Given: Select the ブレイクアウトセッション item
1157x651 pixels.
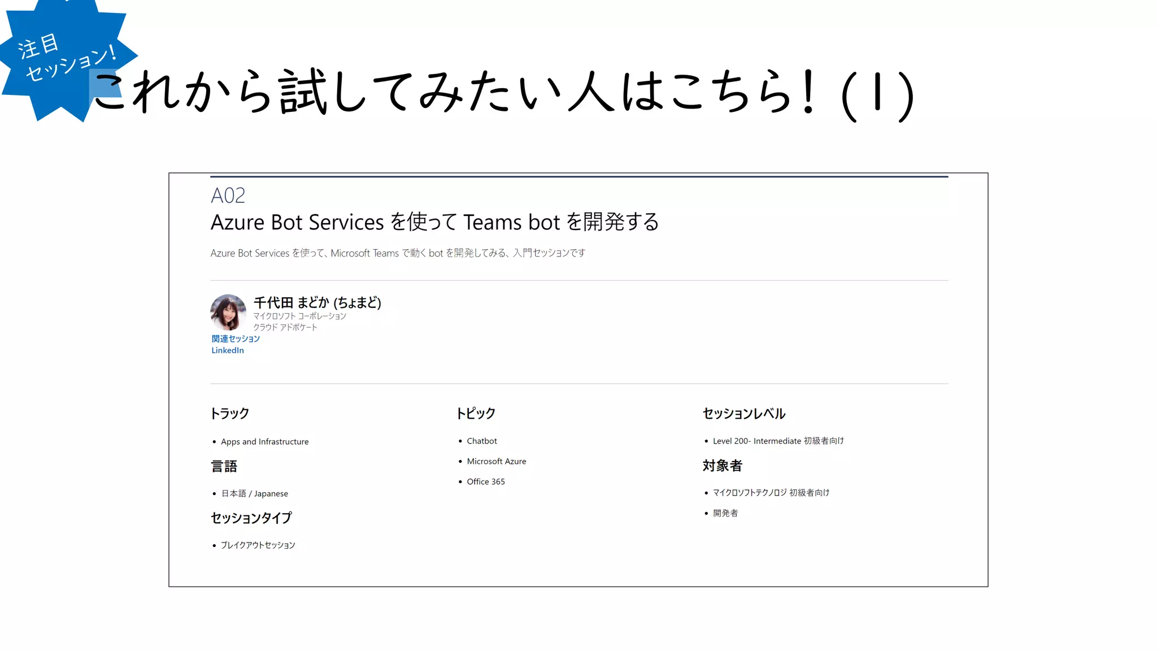Looking at the screenshot, I should (258, 545).
